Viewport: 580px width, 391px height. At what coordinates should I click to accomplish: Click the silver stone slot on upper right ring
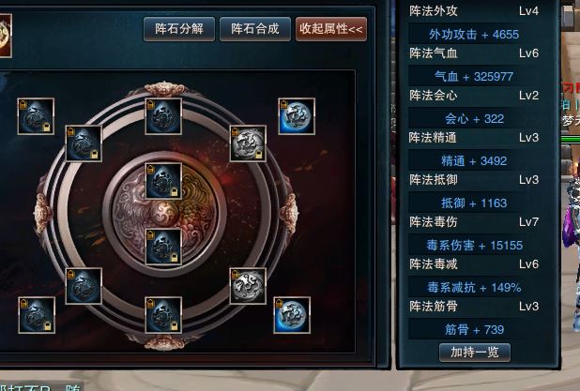click(248, 143)
